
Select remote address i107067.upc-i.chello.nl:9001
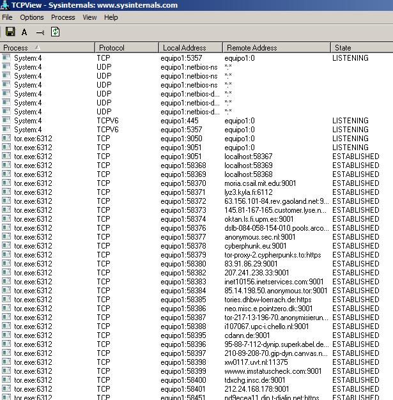tap(266, 327)
